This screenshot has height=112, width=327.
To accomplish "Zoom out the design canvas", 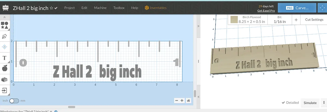I will [177, 101].
